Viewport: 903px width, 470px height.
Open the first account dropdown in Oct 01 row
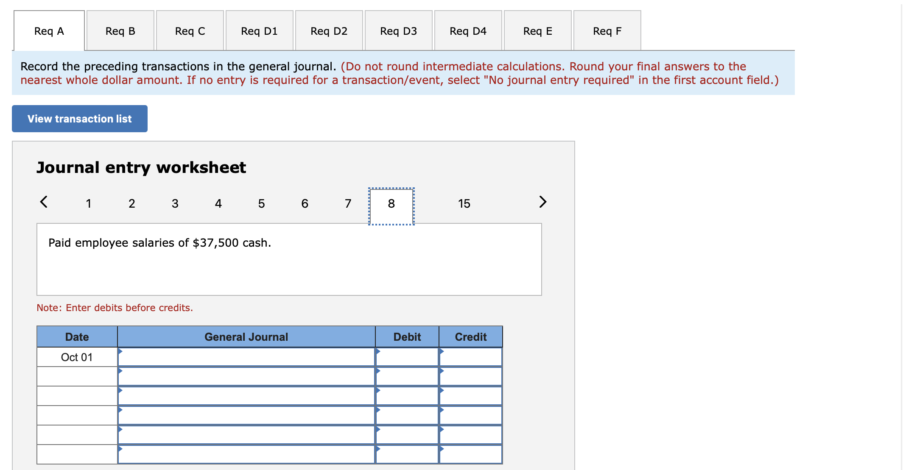click(246, 357)
